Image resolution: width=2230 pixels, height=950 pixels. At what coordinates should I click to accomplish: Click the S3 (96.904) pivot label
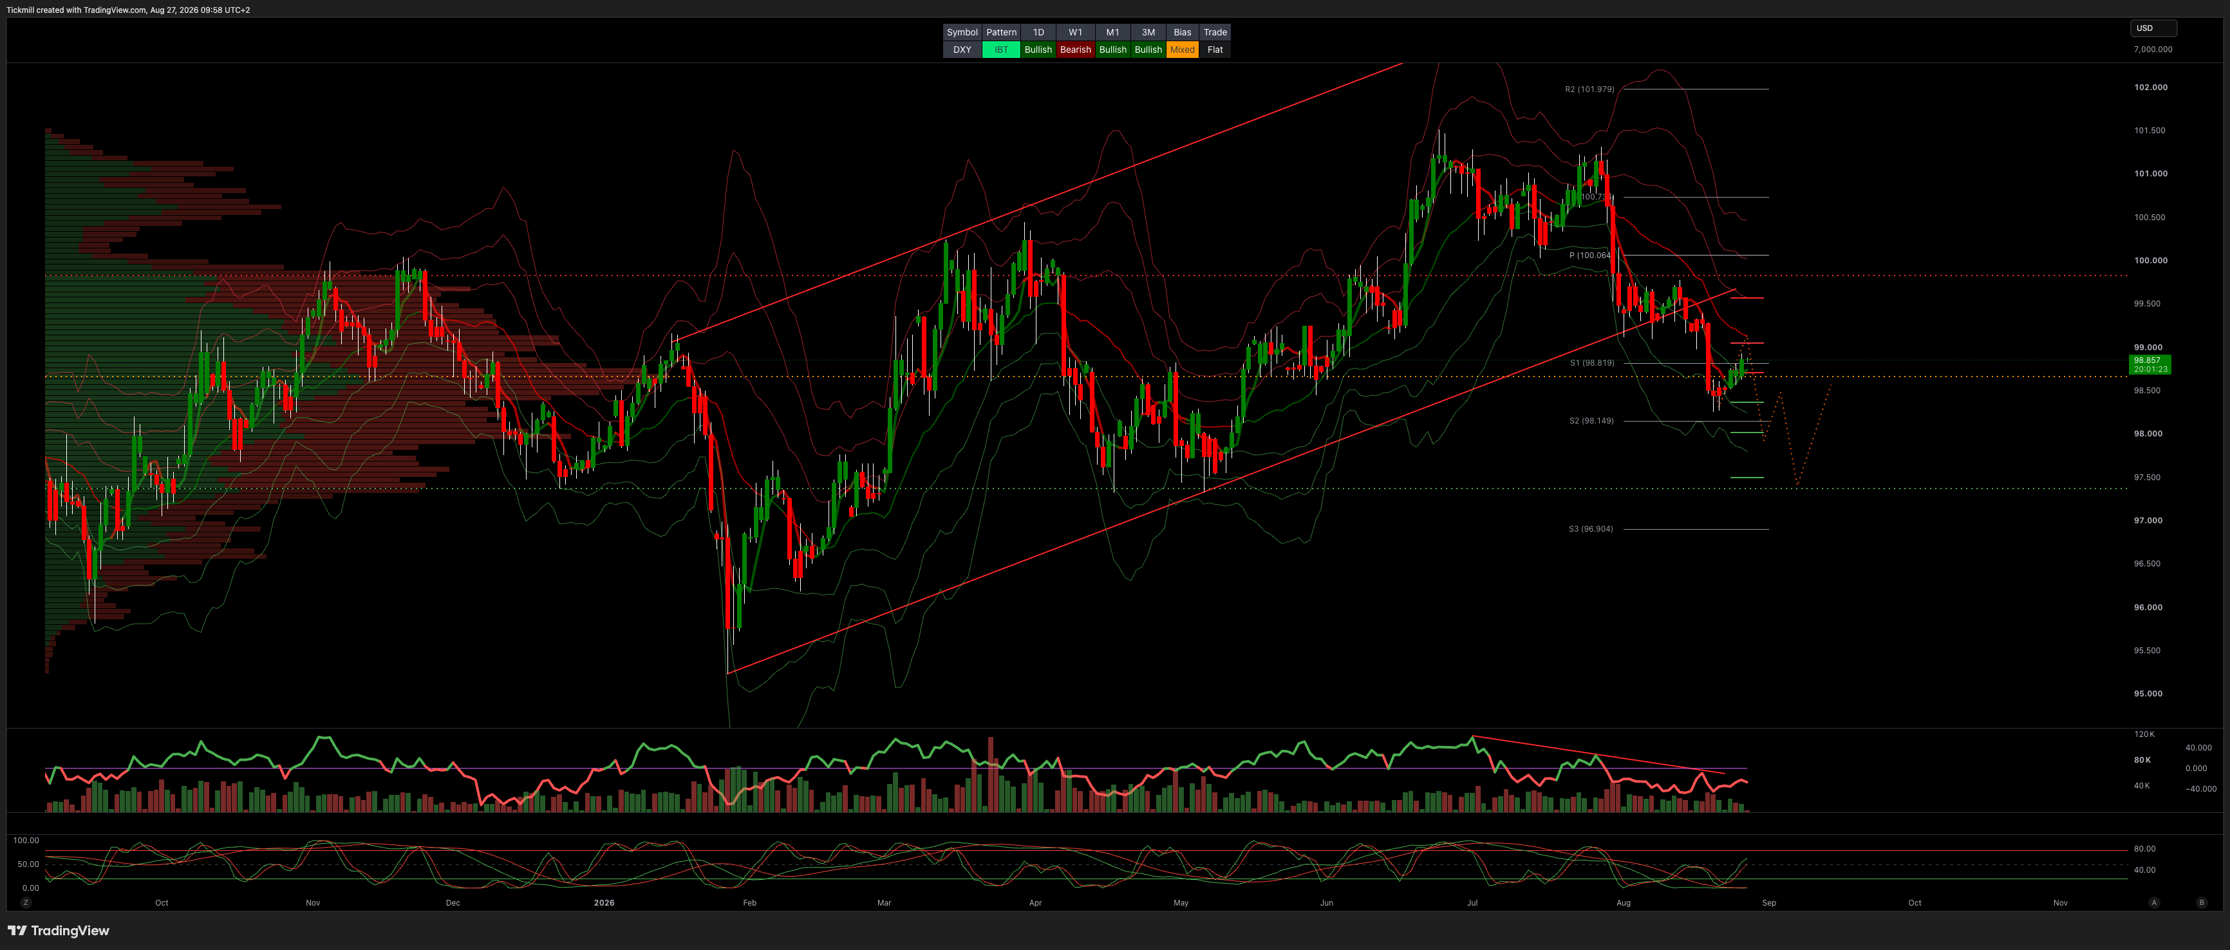click(x=1591, y=528)
